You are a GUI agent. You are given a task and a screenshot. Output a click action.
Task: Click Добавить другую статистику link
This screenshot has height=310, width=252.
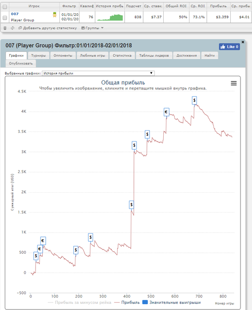click(47, 28)
